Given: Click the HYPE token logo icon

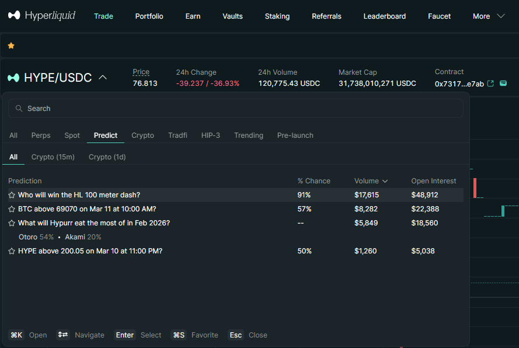Looking at the screenshot, I should (x=13, y=78).
